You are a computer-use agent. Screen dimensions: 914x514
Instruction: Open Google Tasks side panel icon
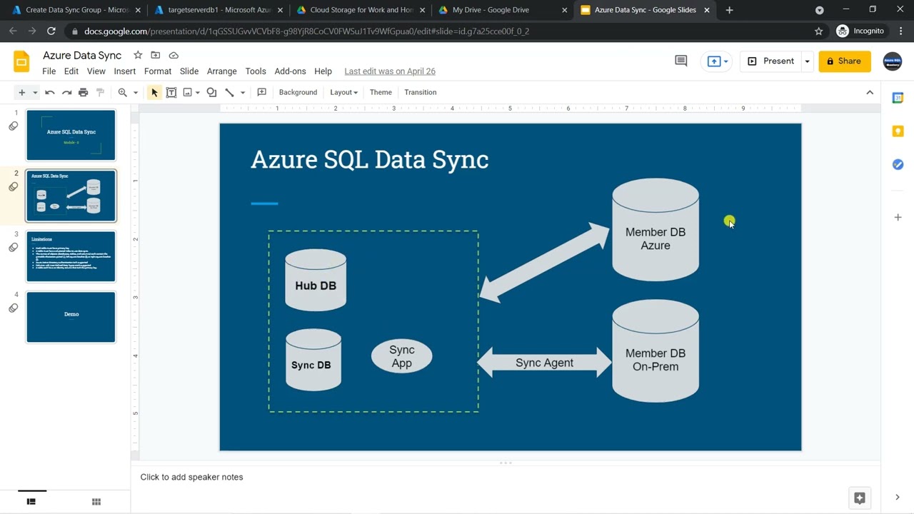(898, 164)
